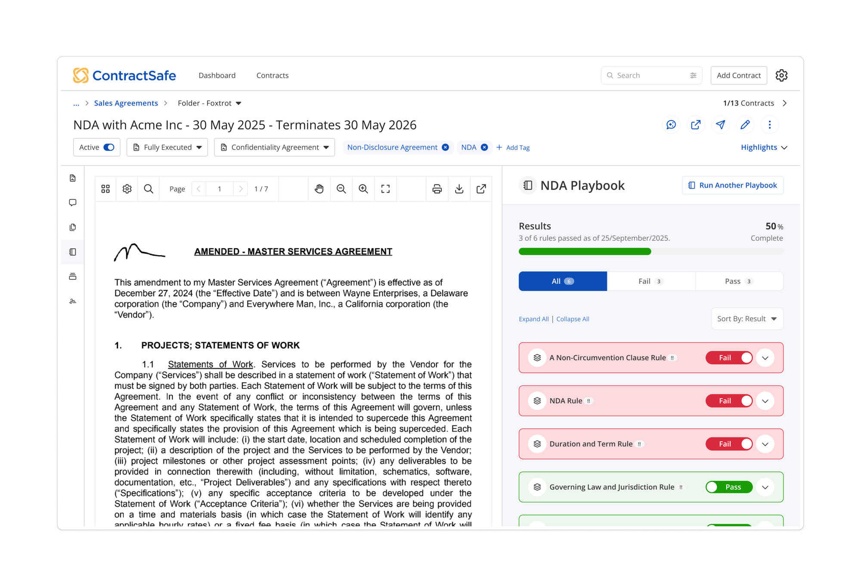Viewport: 861px width, 588px height.
Task: Switch to the Fail results tab
Action: tap(650, 281)
